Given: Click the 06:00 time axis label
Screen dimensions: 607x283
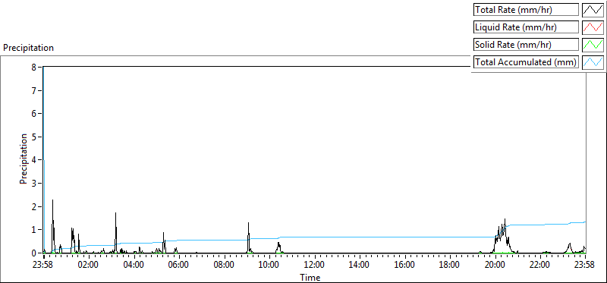Looking at the screenshot, I should click(179, 265).
